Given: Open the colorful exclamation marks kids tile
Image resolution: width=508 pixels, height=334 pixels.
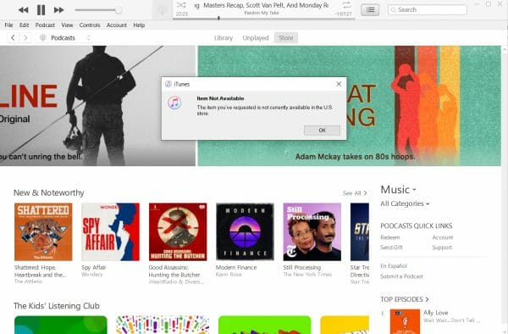Looking at the screenshot, I should pos(163,325).
